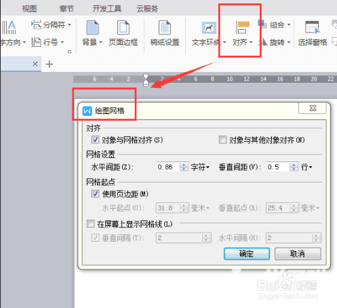Open the Selection Pane (选择窗格) icon
337x308 pixels.
(x=312, y=28)
